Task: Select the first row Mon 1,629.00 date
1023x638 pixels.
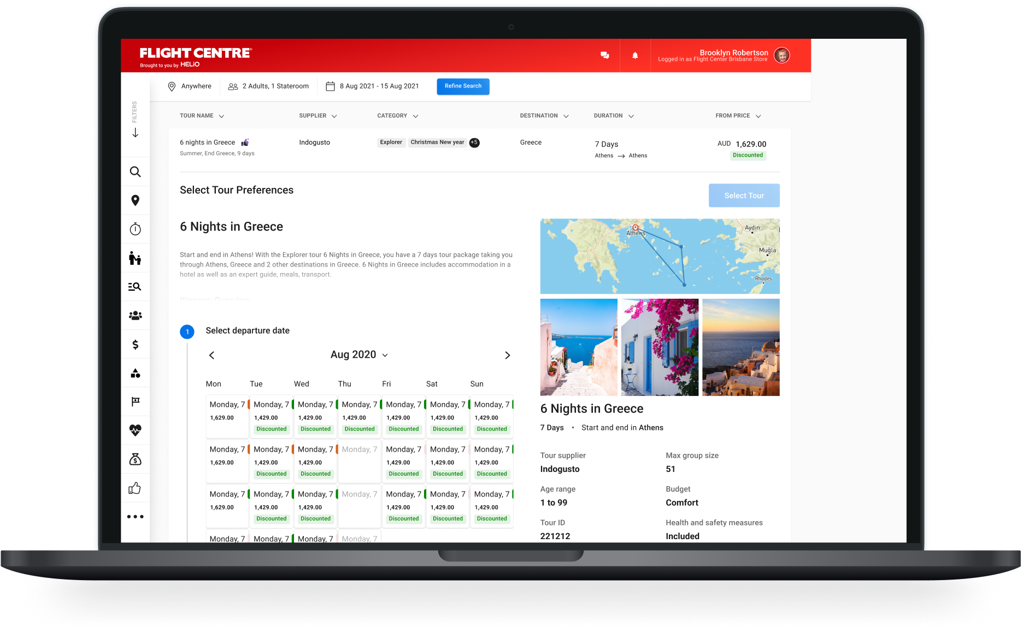Action: click(x=227, y=417)
